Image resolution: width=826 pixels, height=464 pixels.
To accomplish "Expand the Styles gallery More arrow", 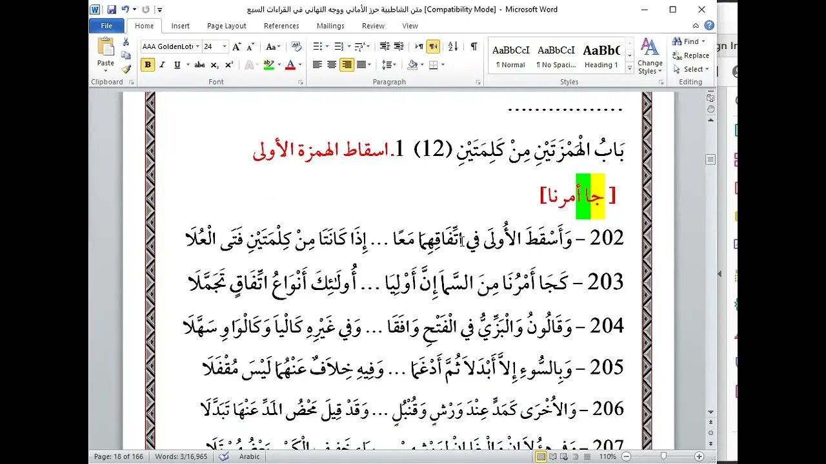I will click(x=629, y=68).
